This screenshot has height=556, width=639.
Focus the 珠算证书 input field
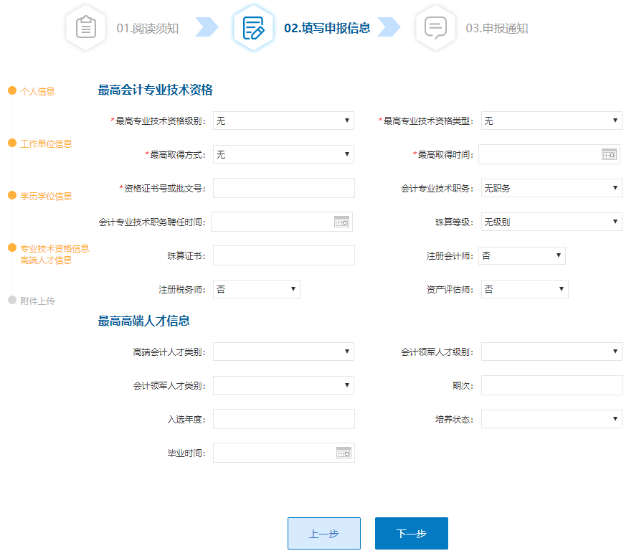coord(283,255)
